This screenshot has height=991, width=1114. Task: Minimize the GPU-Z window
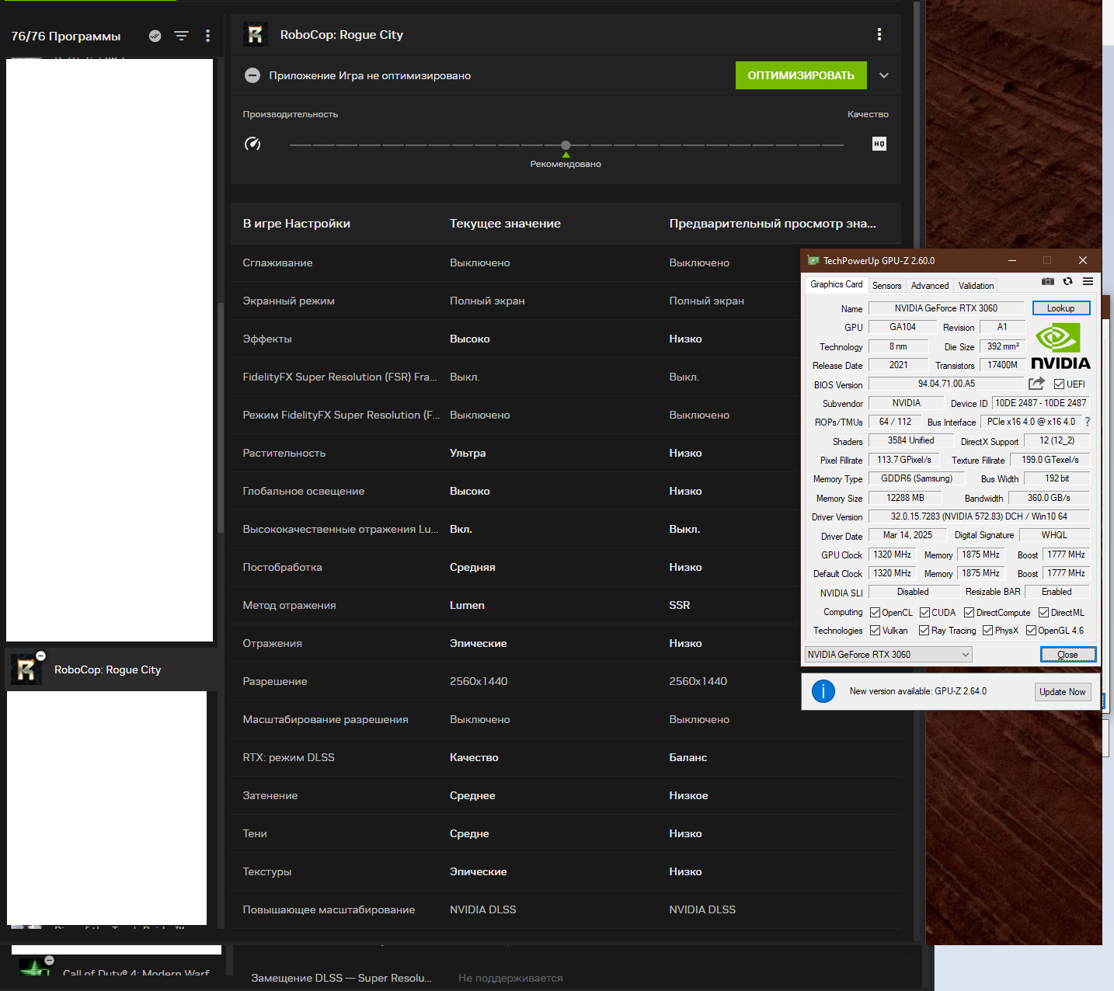pyautogui.click(x=1012, y=261)
